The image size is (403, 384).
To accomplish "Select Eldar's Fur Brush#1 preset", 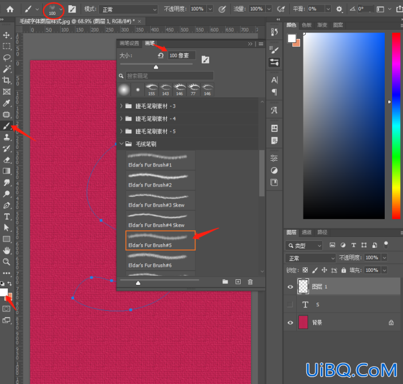I will click(161, 160).
